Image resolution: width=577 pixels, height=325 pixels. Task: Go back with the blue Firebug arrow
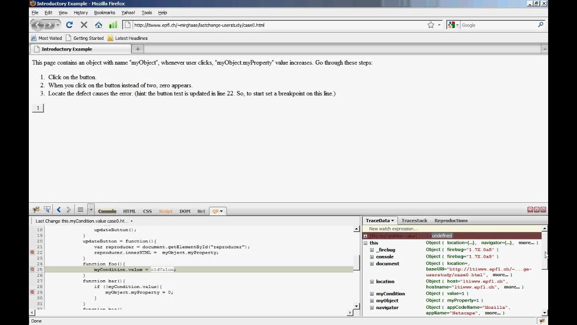pos(59,209)
